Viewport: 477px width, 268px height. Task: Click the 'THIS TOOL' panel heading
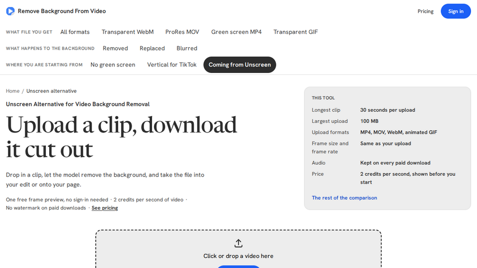pyautogui.click(x=323, y=98)
